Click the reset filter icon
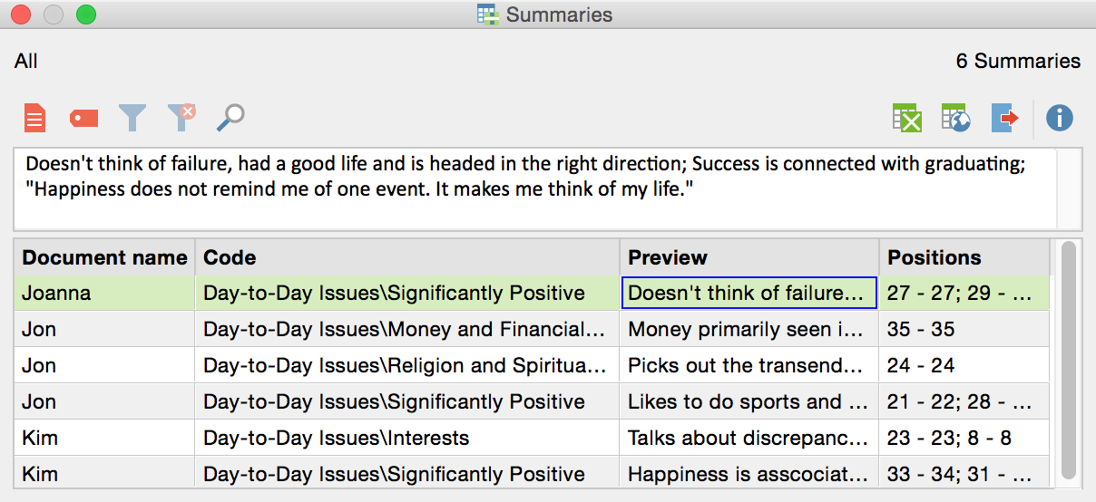Image resolution: width=1096 pixels, height=502 pixels. 181,118
